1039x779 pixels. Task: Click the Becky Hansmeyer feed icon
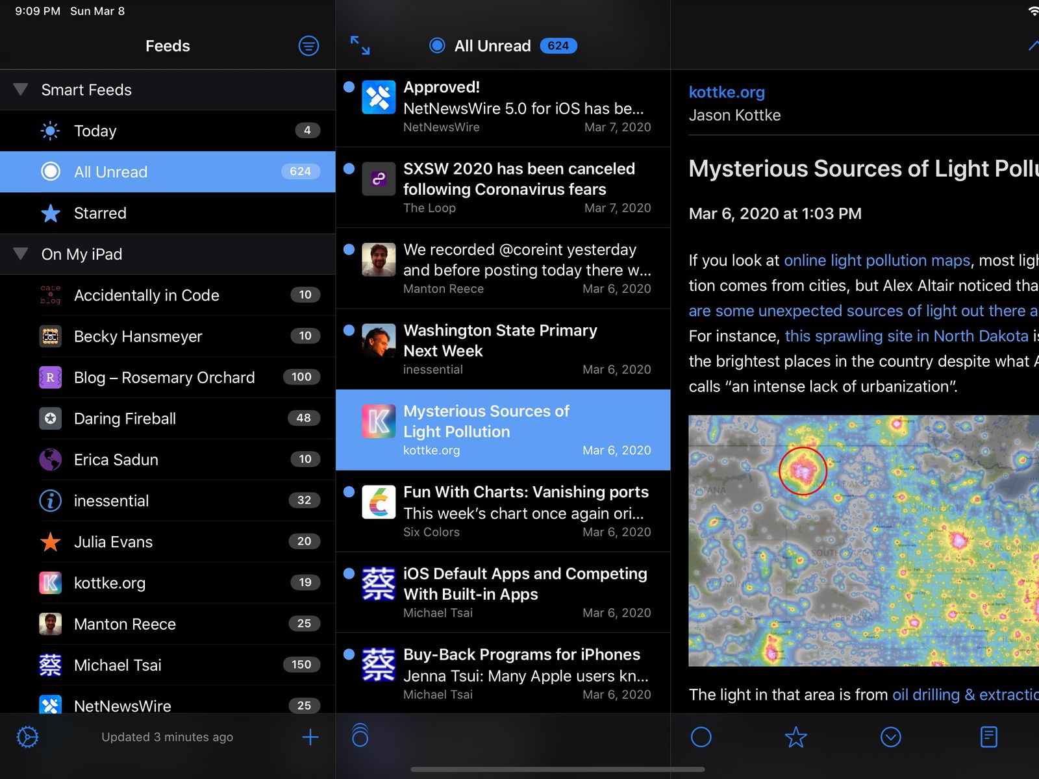51,336
